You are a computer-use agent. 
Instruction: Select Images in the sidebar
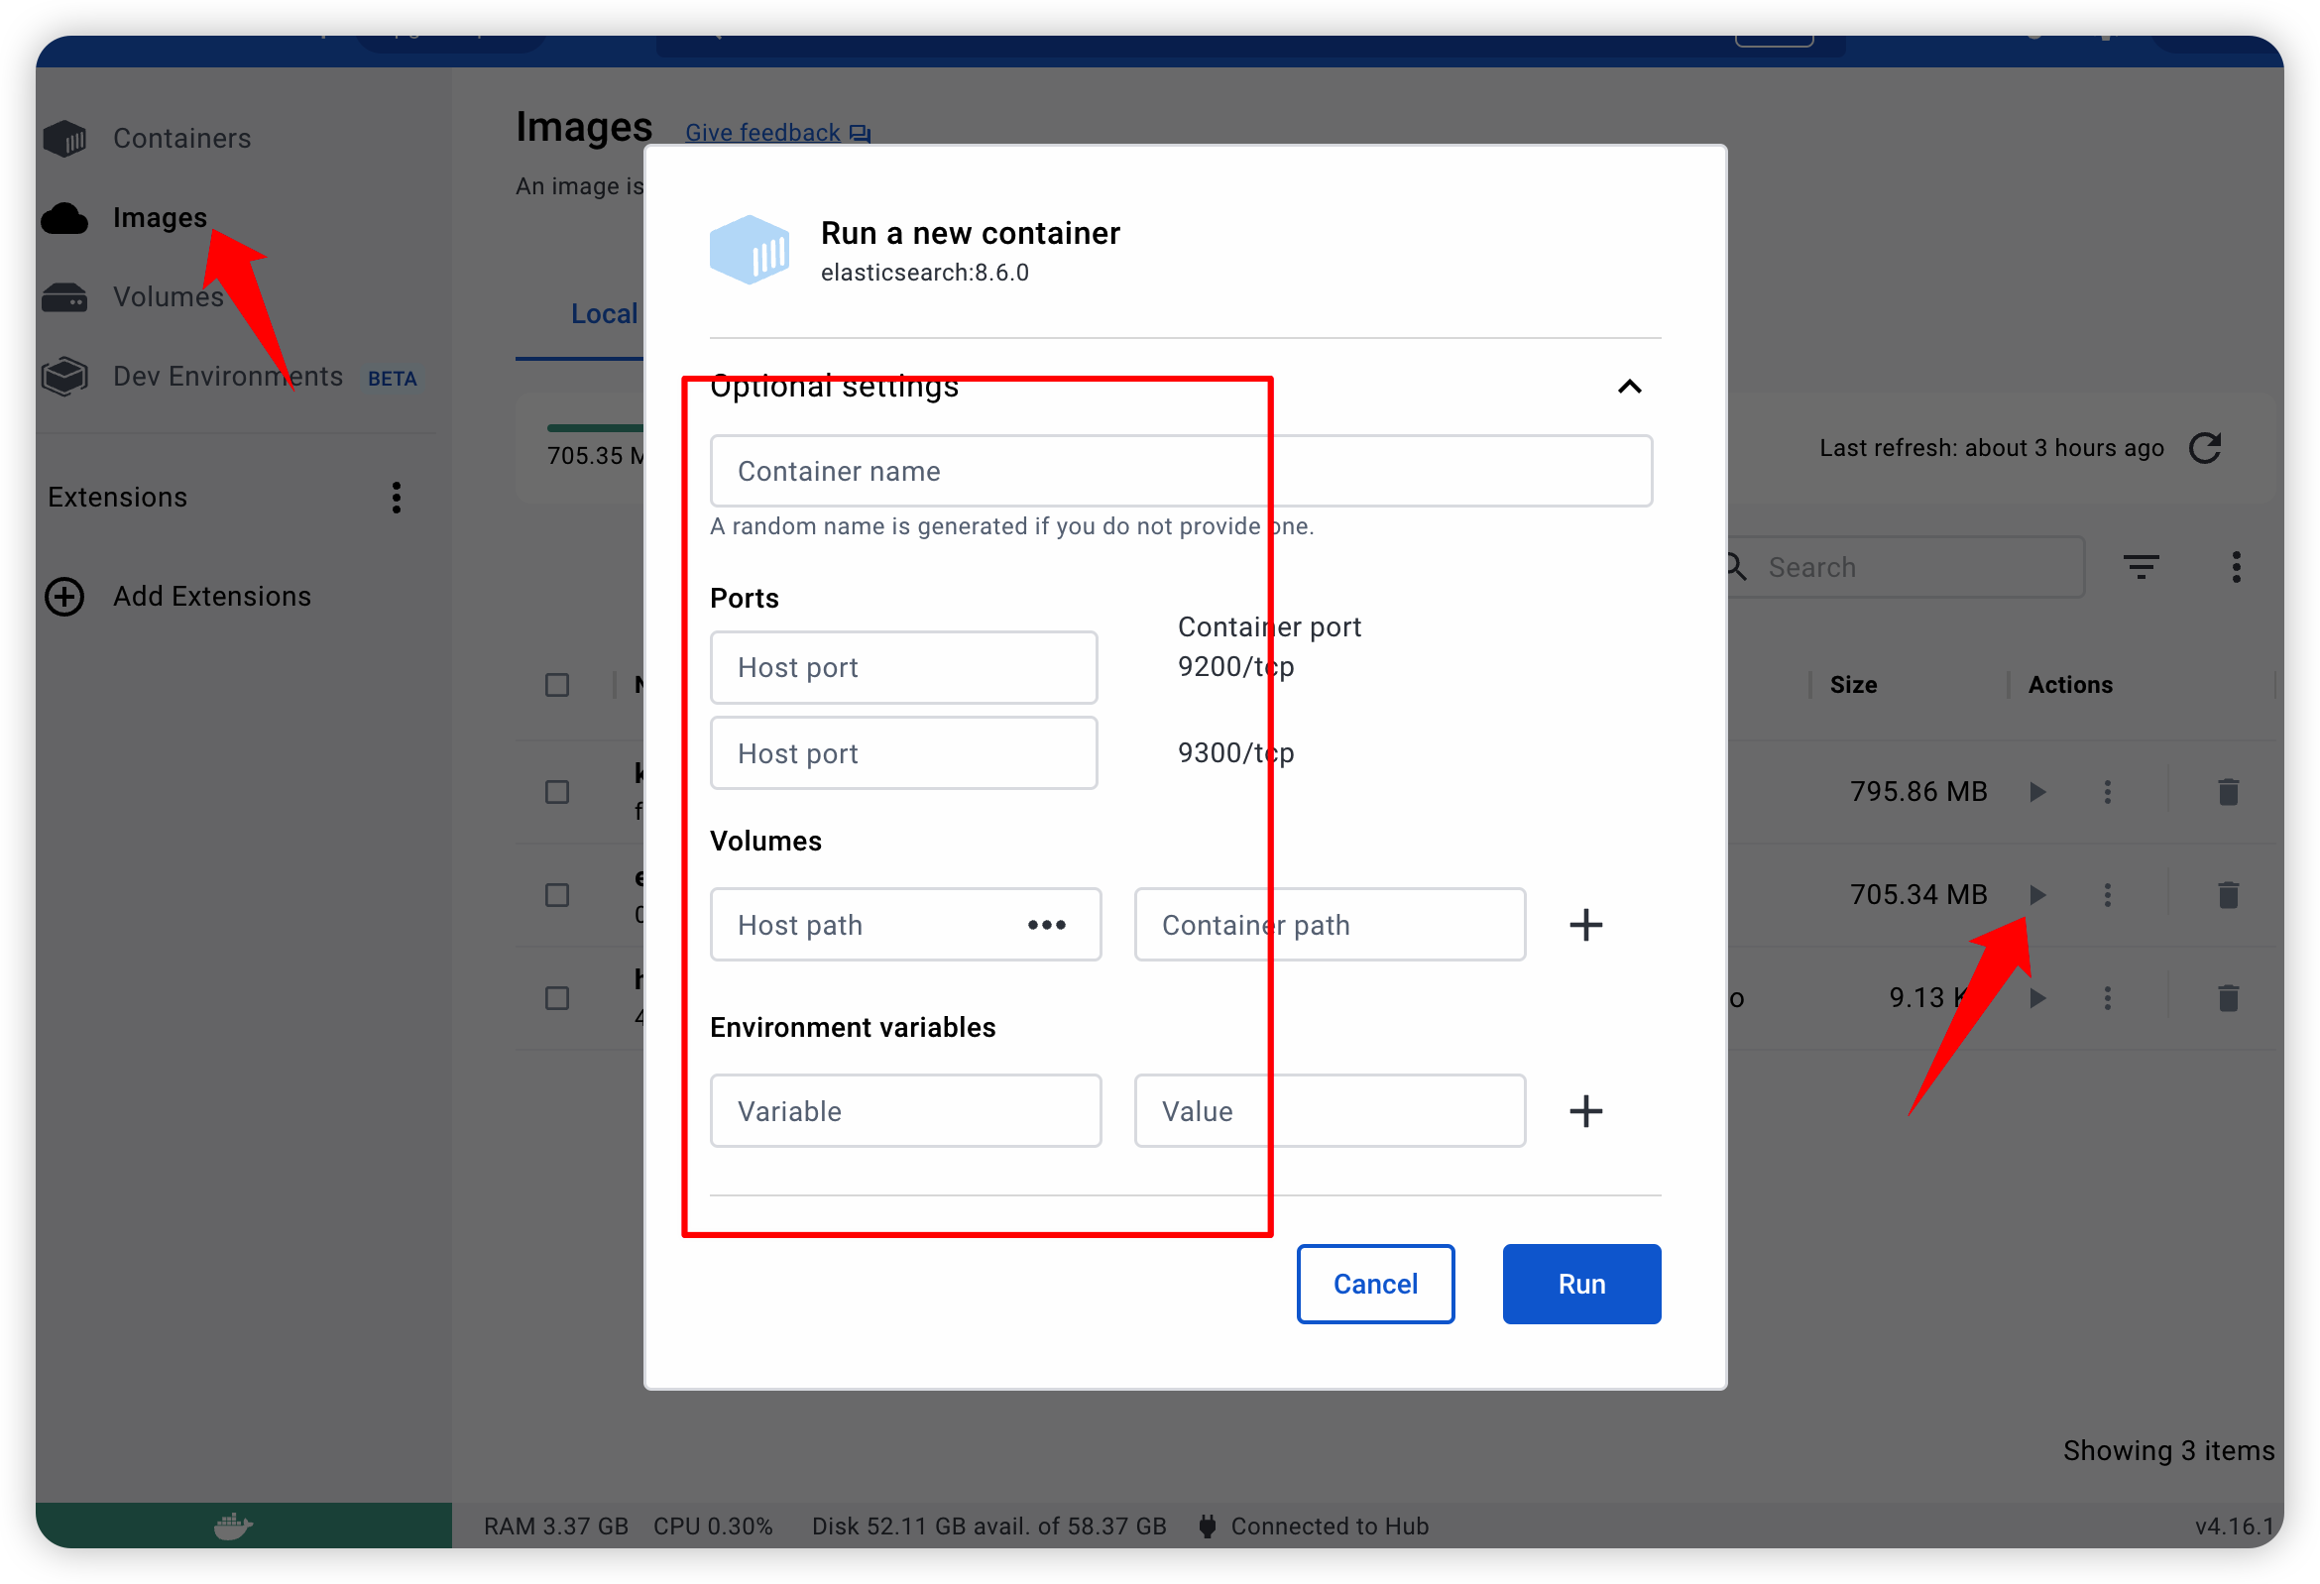tap(160, 218)
